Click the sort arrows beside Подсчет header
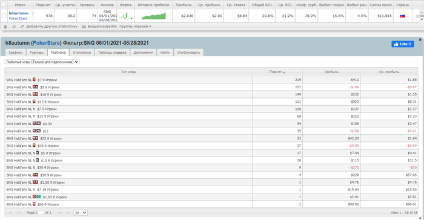 coord(284,72)
